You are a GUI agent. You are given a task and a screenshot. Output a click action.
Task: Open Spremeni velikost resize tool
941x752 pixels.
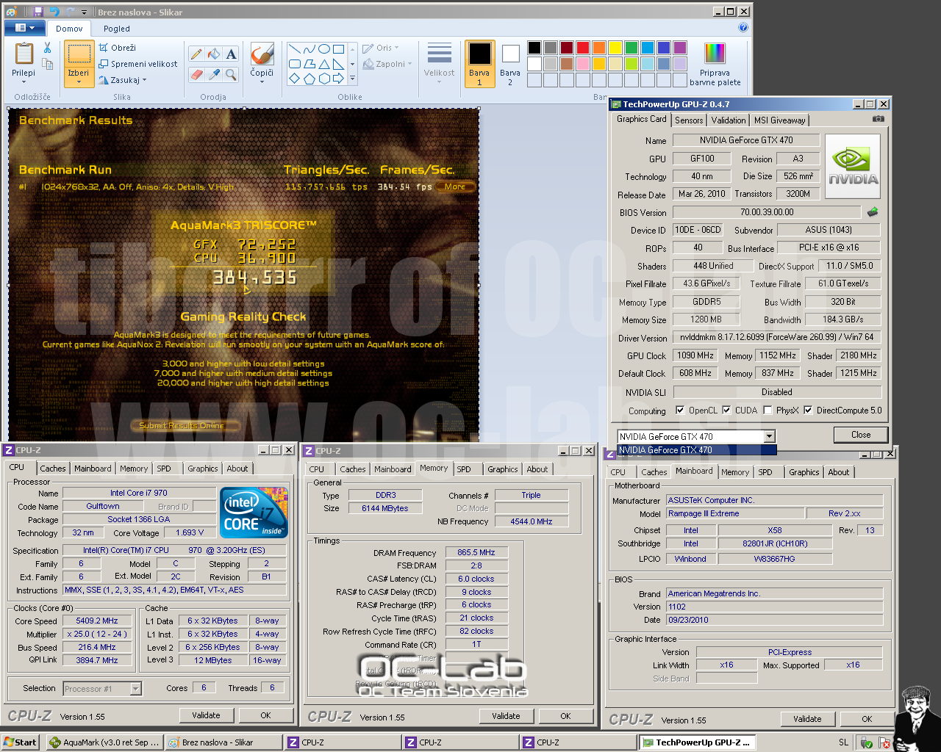pos(138,64)
